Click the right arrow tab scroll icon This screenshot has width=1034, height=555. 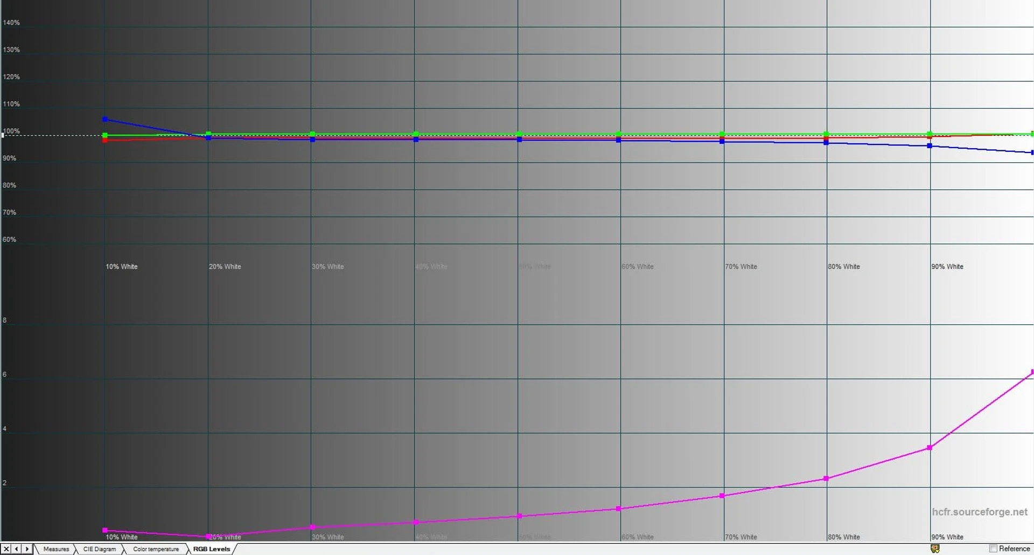click(27, 549)
